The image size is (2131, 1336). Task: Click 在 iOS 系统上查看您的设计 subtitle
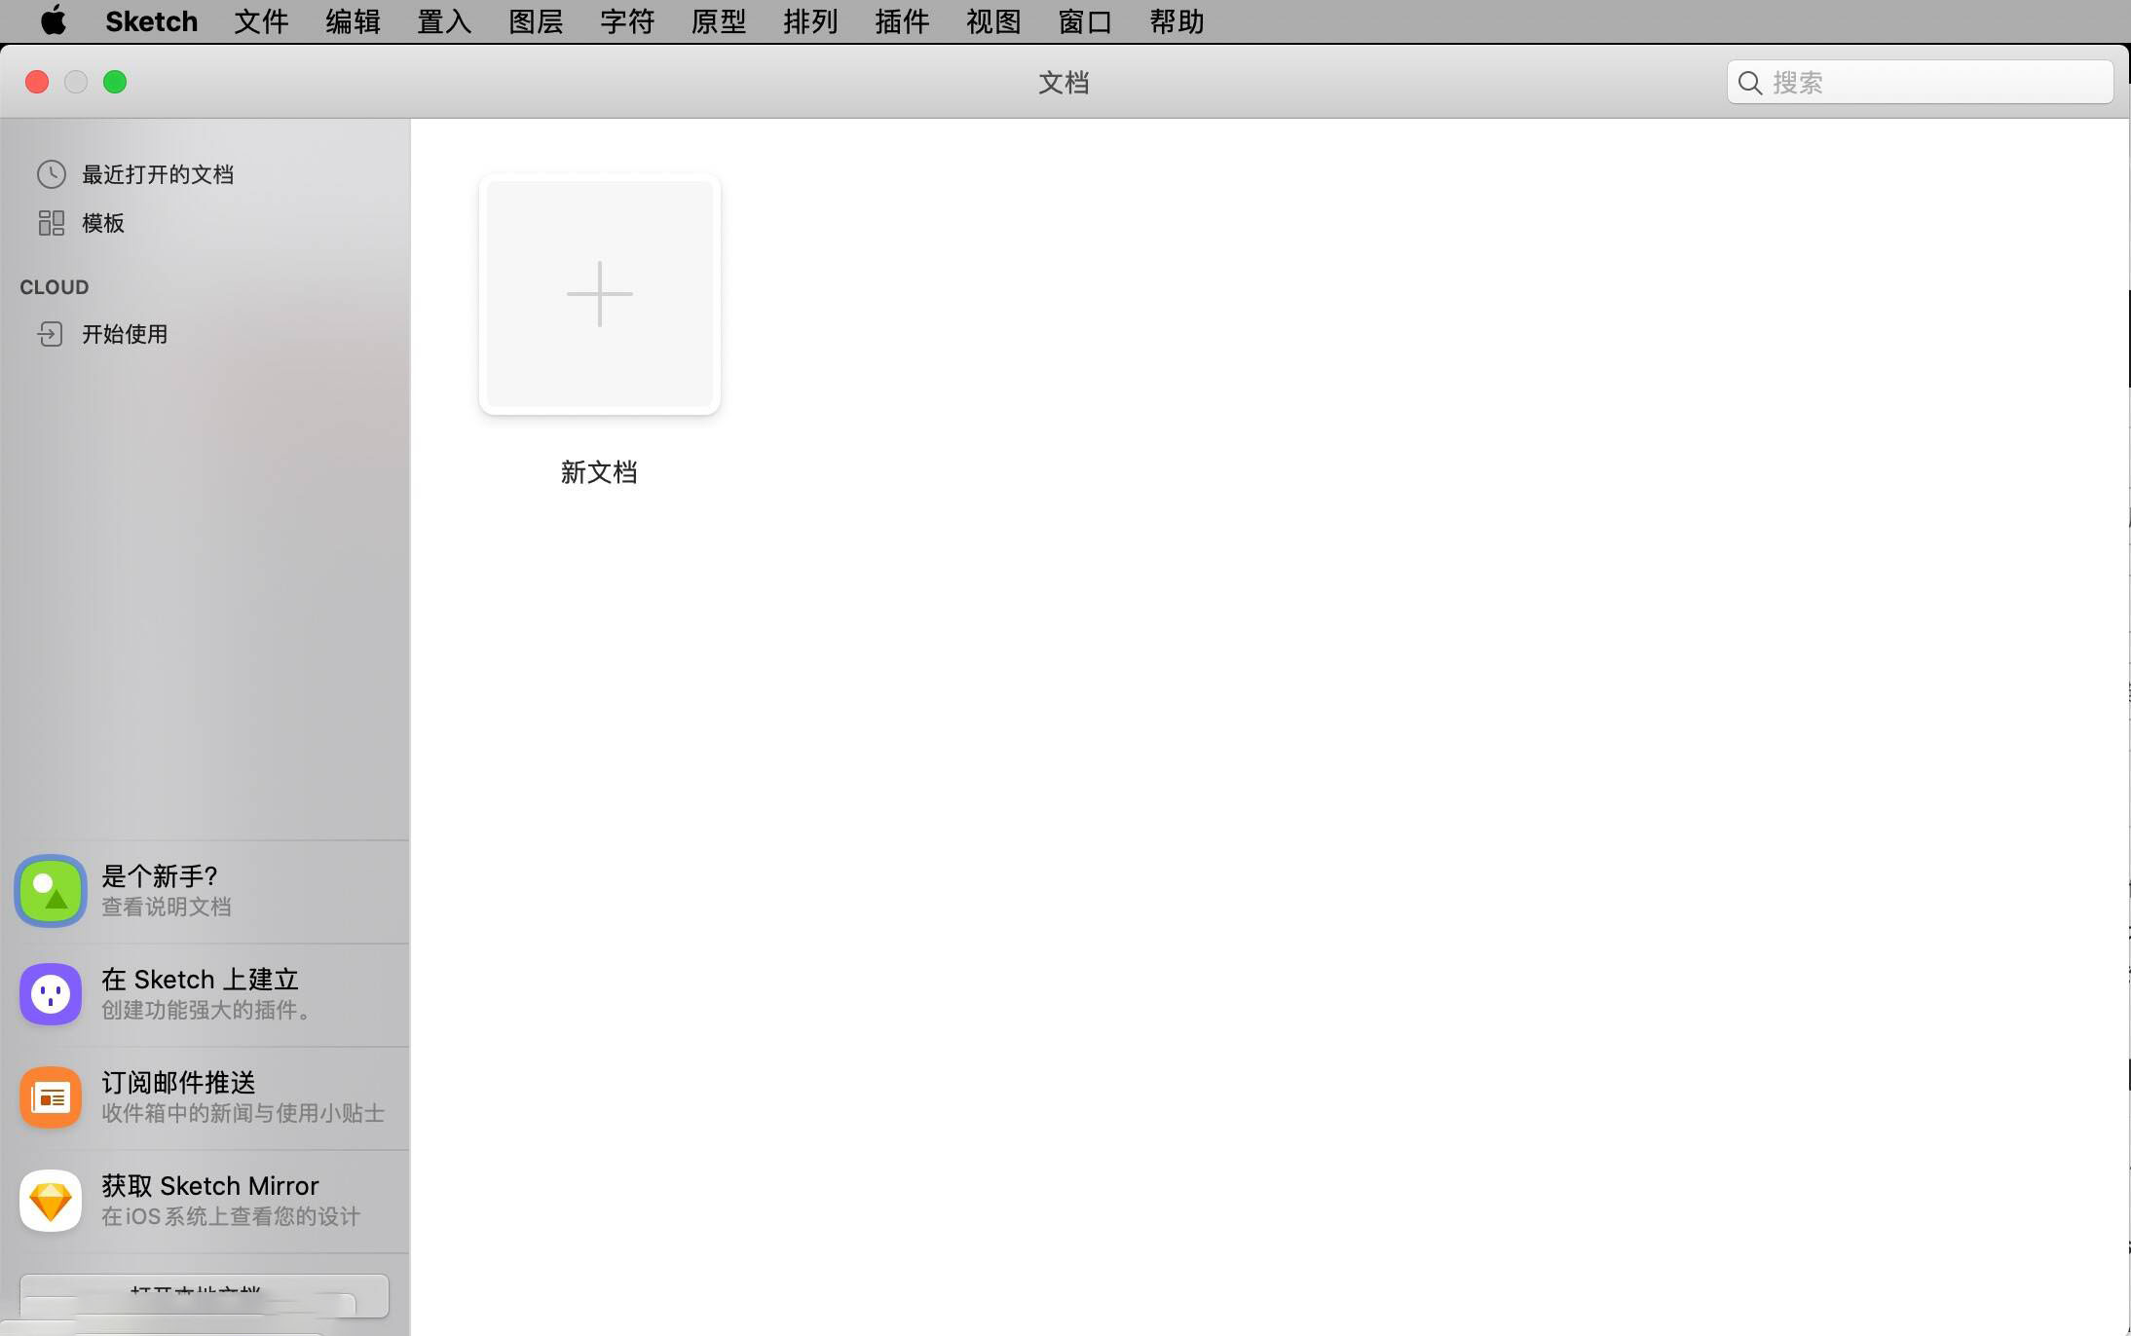(231, 1216)
